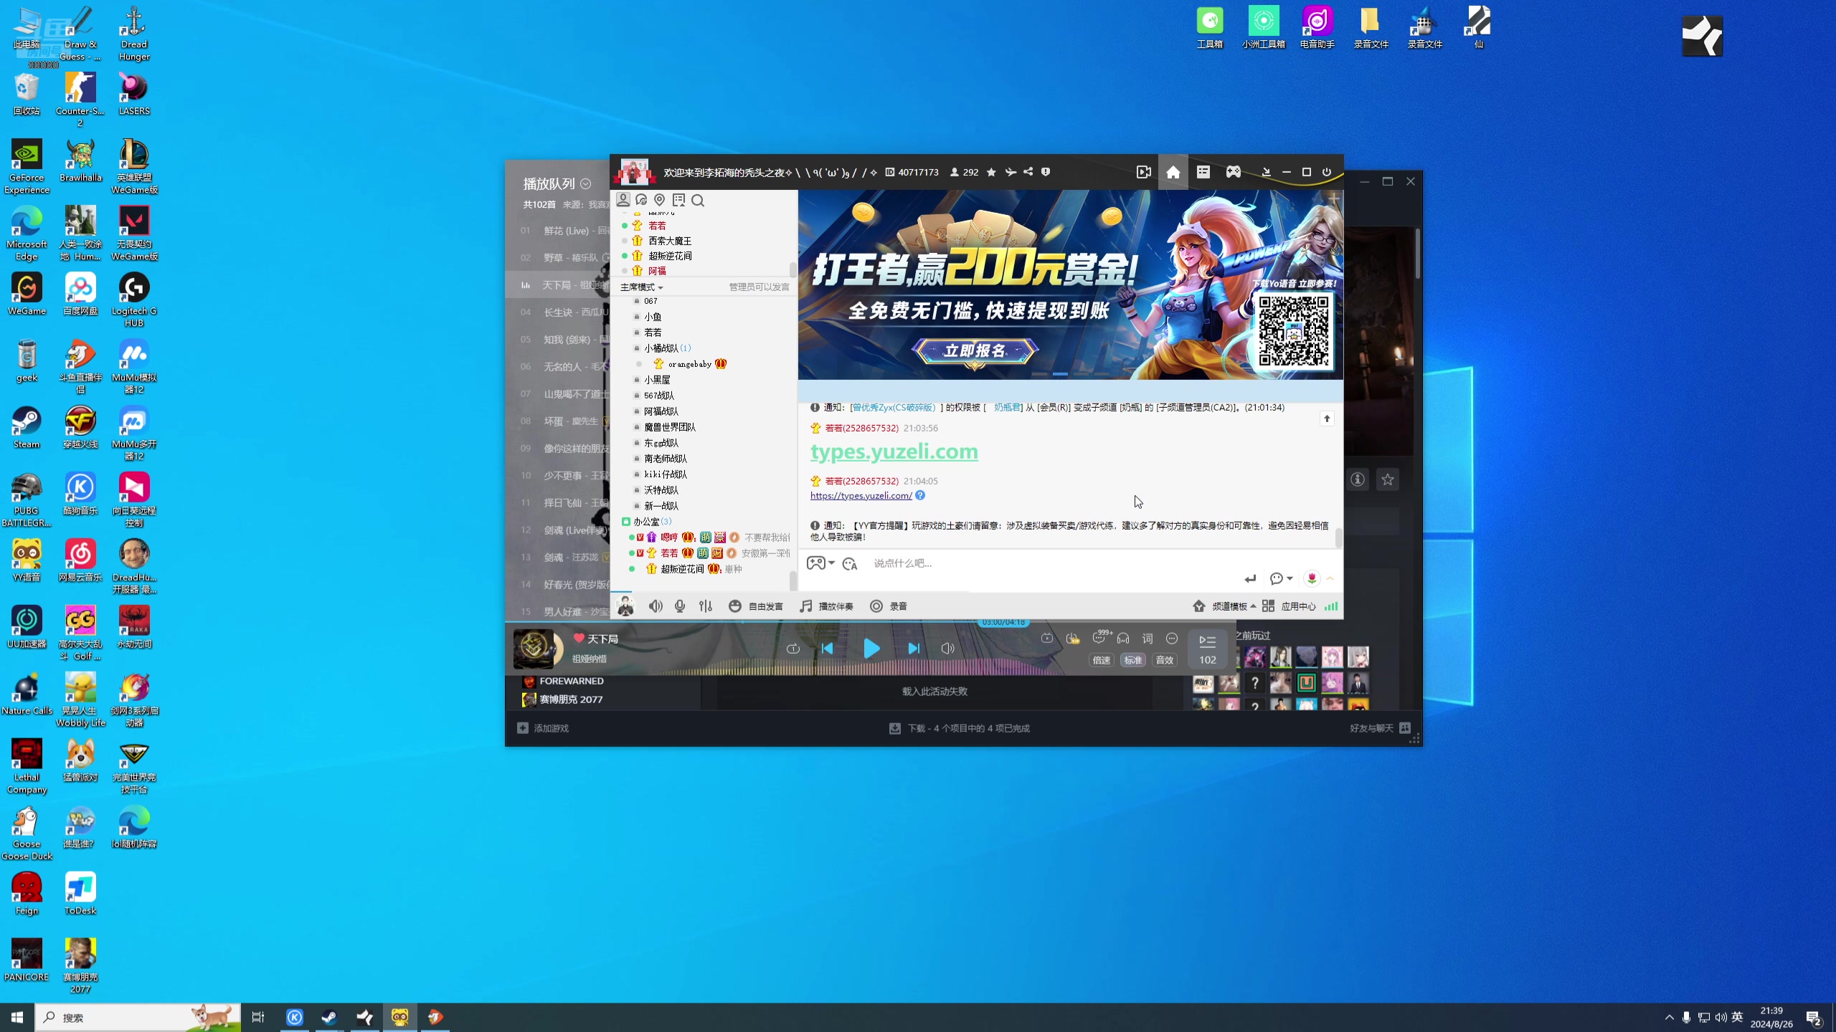This screenshot has width=1836, height=1032.
Task: Open the game emoji dropdown in chat input
Action: tap(820, 563)
